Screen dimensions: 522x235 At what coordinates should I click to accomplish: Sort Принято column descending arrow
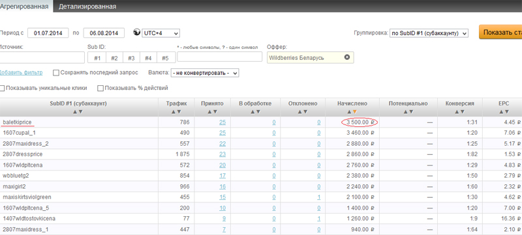click(x=215, y=112)
